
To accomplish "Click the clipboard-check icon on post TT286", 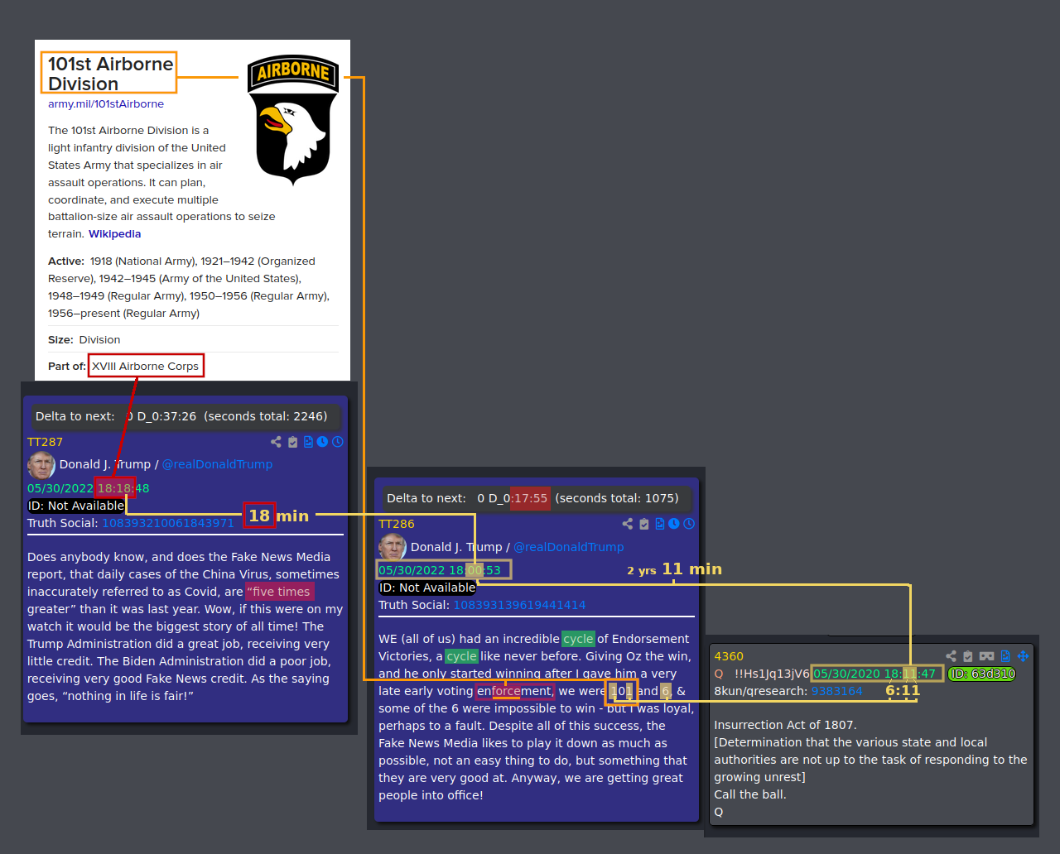I will point(643,524).
